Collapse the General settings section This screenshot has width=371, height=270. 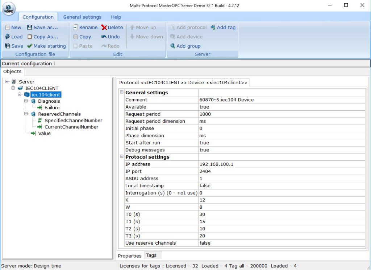[122, 92]
